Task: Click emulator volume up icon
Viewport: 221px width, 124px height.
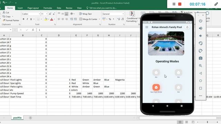Action: pyautogui.click(x=201, y=28)
